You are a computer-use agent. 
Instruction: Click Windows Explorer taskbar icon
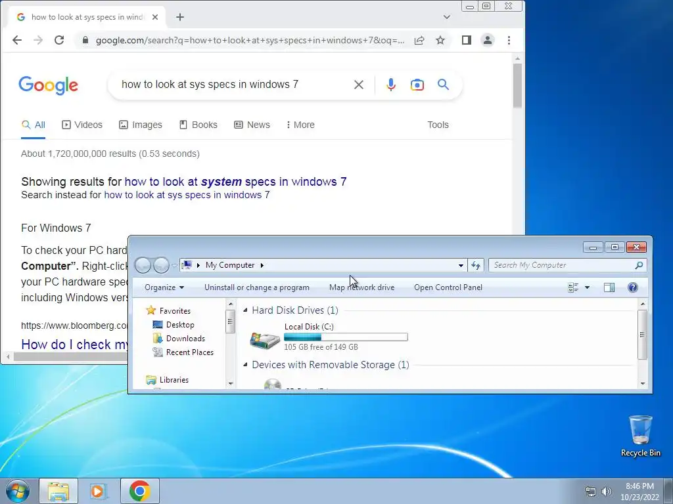pos(58,491)
